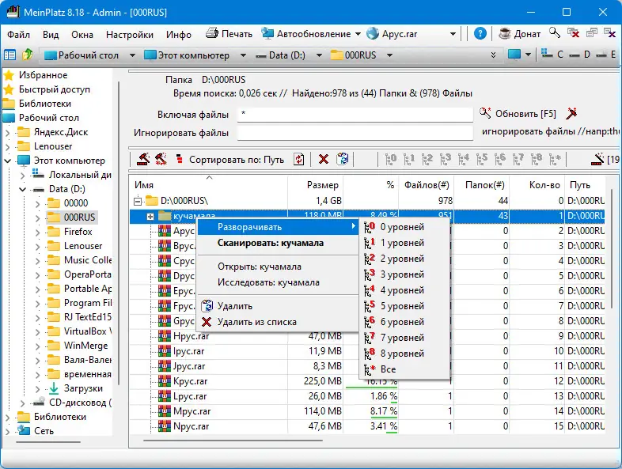The height and width of the screenshot is (469, 622).
Task: Click the Print (Печать) printer icon
Action: tap(212, 33)
